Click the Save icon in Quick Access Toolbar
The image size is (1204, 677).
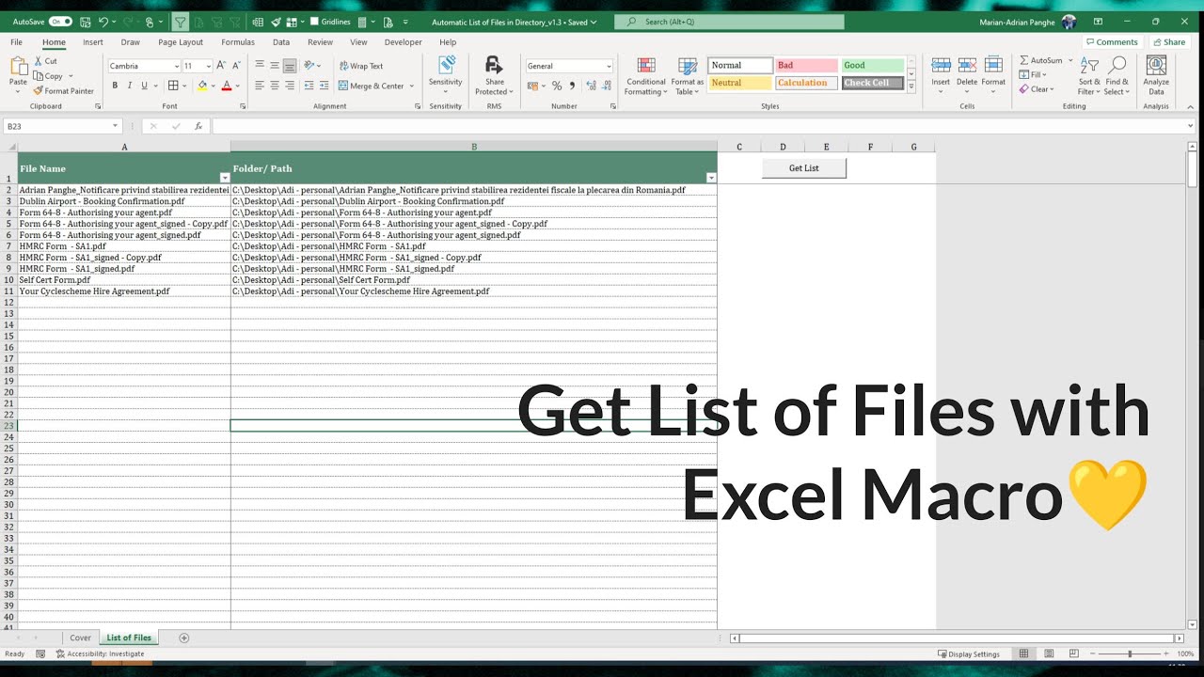click(x=86, y=22)
